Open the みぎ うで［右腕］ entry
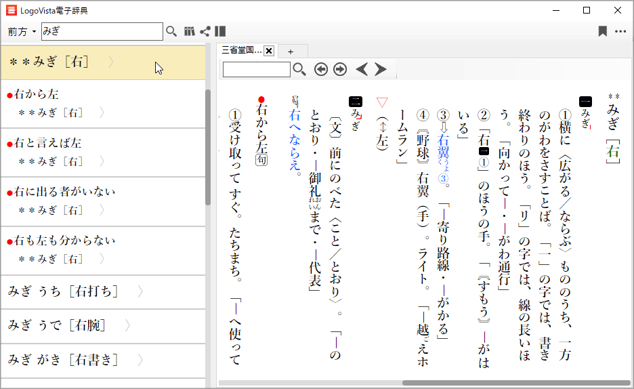 click(57, 326)
